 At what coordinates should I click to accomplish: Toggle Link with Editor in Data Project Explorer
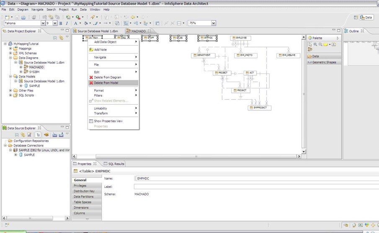click(x=61, y=38)
